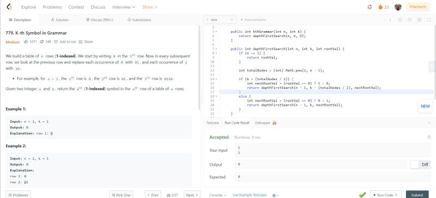Image resolution: width=436 pixels, height=198 pixels.
Task: Expand the Store menu
Action: (150, 7)
